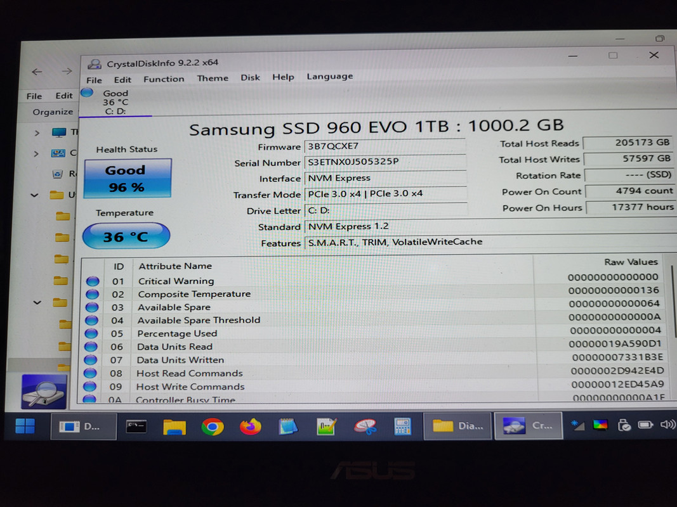Expand the monitor icon item in Explorer tree
The width and height of the screenshot is (677, 507).
tap(37, 133)
